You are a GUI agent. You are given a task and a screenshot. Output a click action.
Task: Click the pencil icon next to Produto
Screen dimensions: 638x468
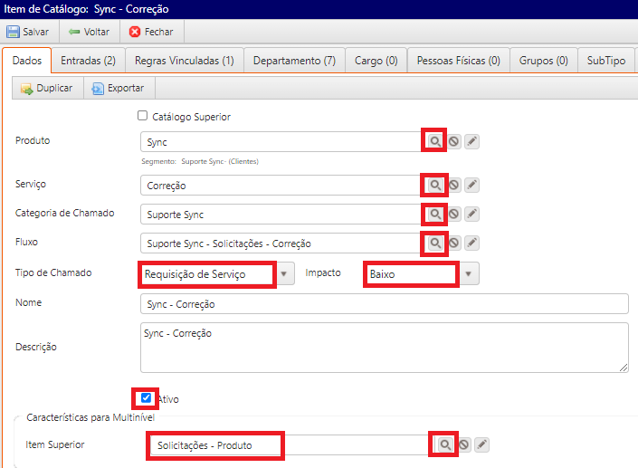pos(472,142)
